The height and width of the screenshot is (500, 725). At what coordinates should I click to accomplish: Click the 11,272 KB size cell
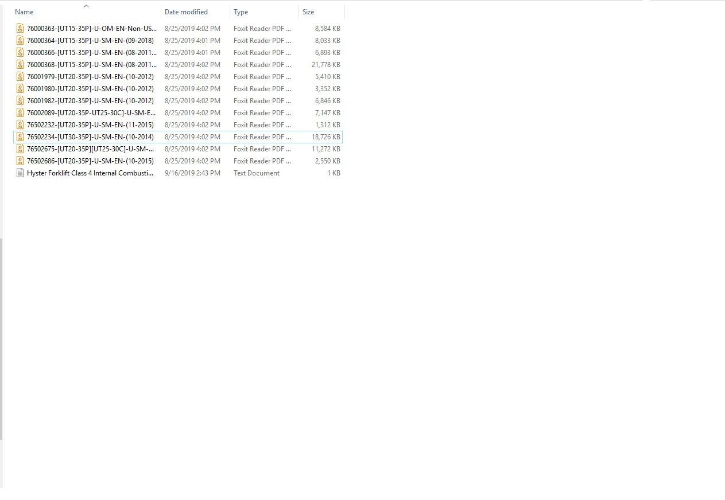pyautogui.click(x=325, y=149)
